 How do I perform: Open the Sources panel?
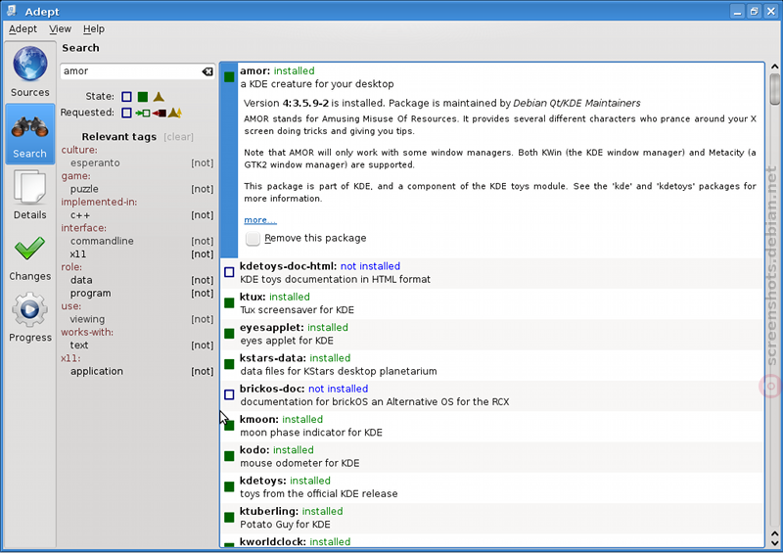30,71
